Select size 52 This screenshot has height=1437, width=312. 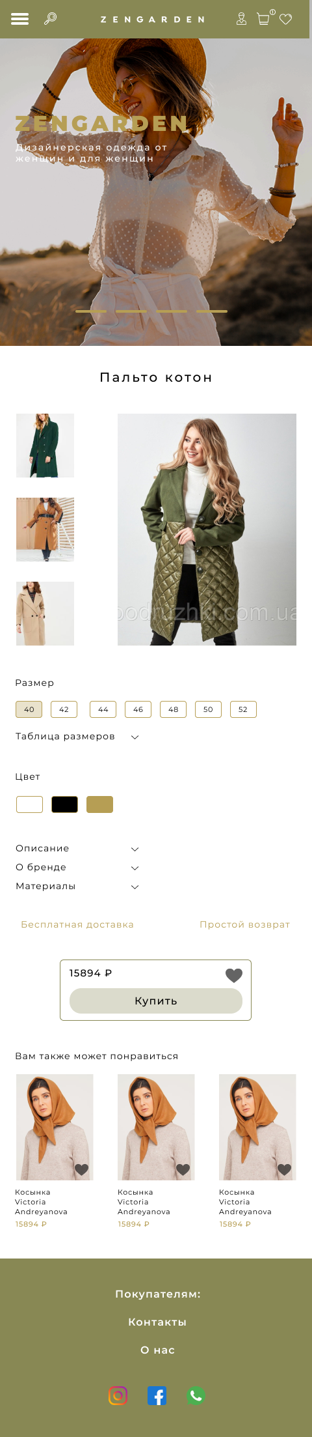point(243,709)
